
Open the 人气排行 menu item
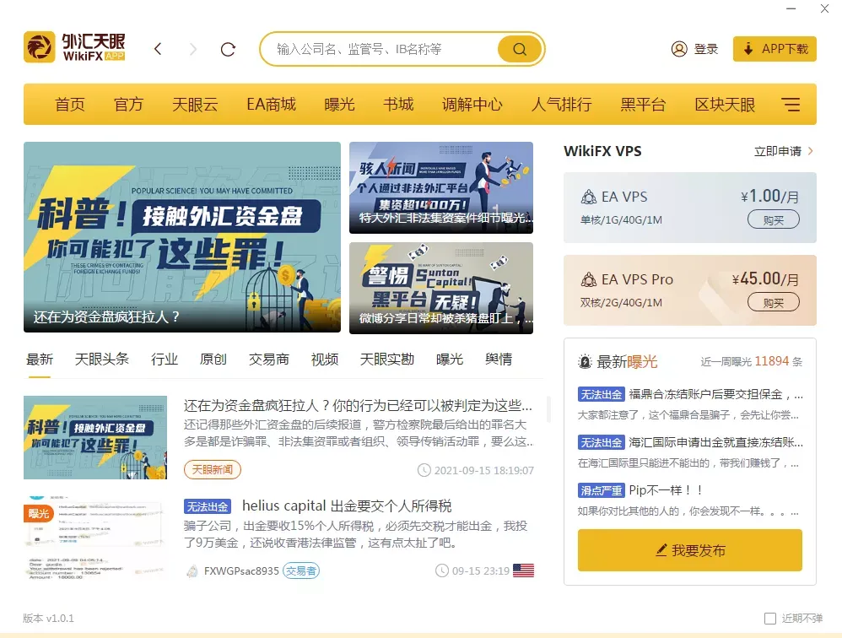[x=561, y=104]
